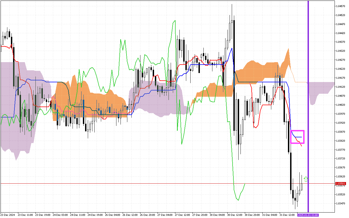Click the 30 Dec 04:00 time label

[x=217, y=215]
